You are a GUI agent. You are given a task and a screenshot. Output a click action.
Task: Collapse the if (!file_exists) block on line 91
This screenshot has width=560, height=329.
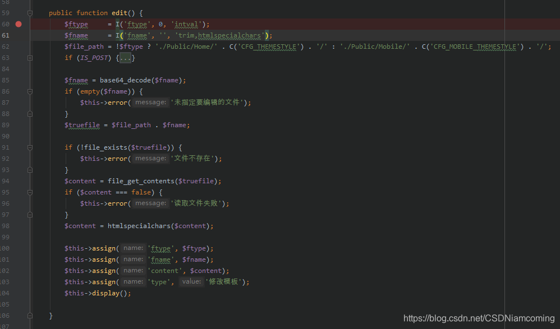click(30, 147)
